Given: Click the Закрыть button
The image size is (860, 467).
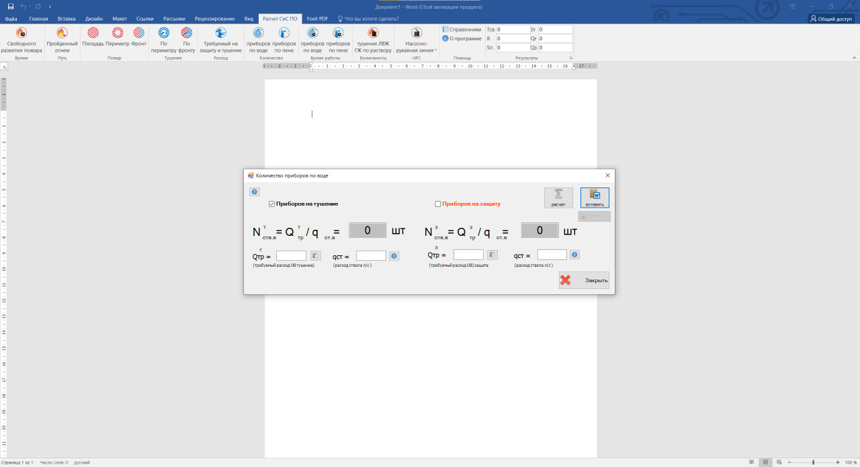Looking at the screenshot, I should click(584, 280).
